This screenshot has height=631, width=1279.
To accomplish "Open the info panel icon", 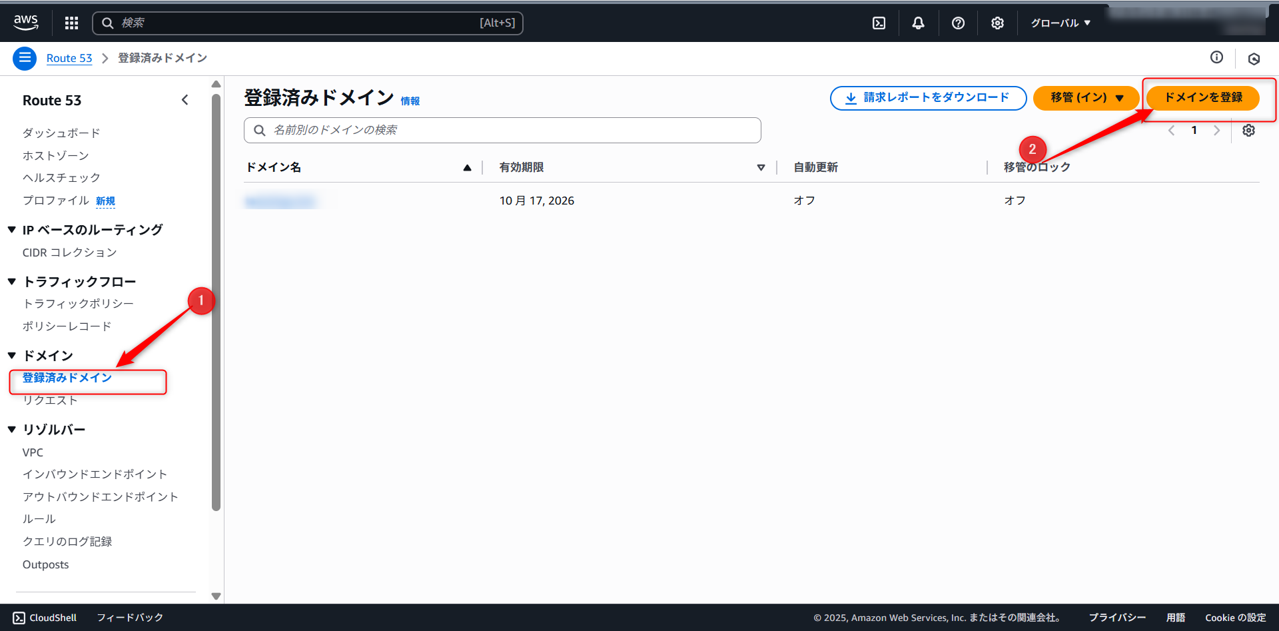I will click(1216, 58).
